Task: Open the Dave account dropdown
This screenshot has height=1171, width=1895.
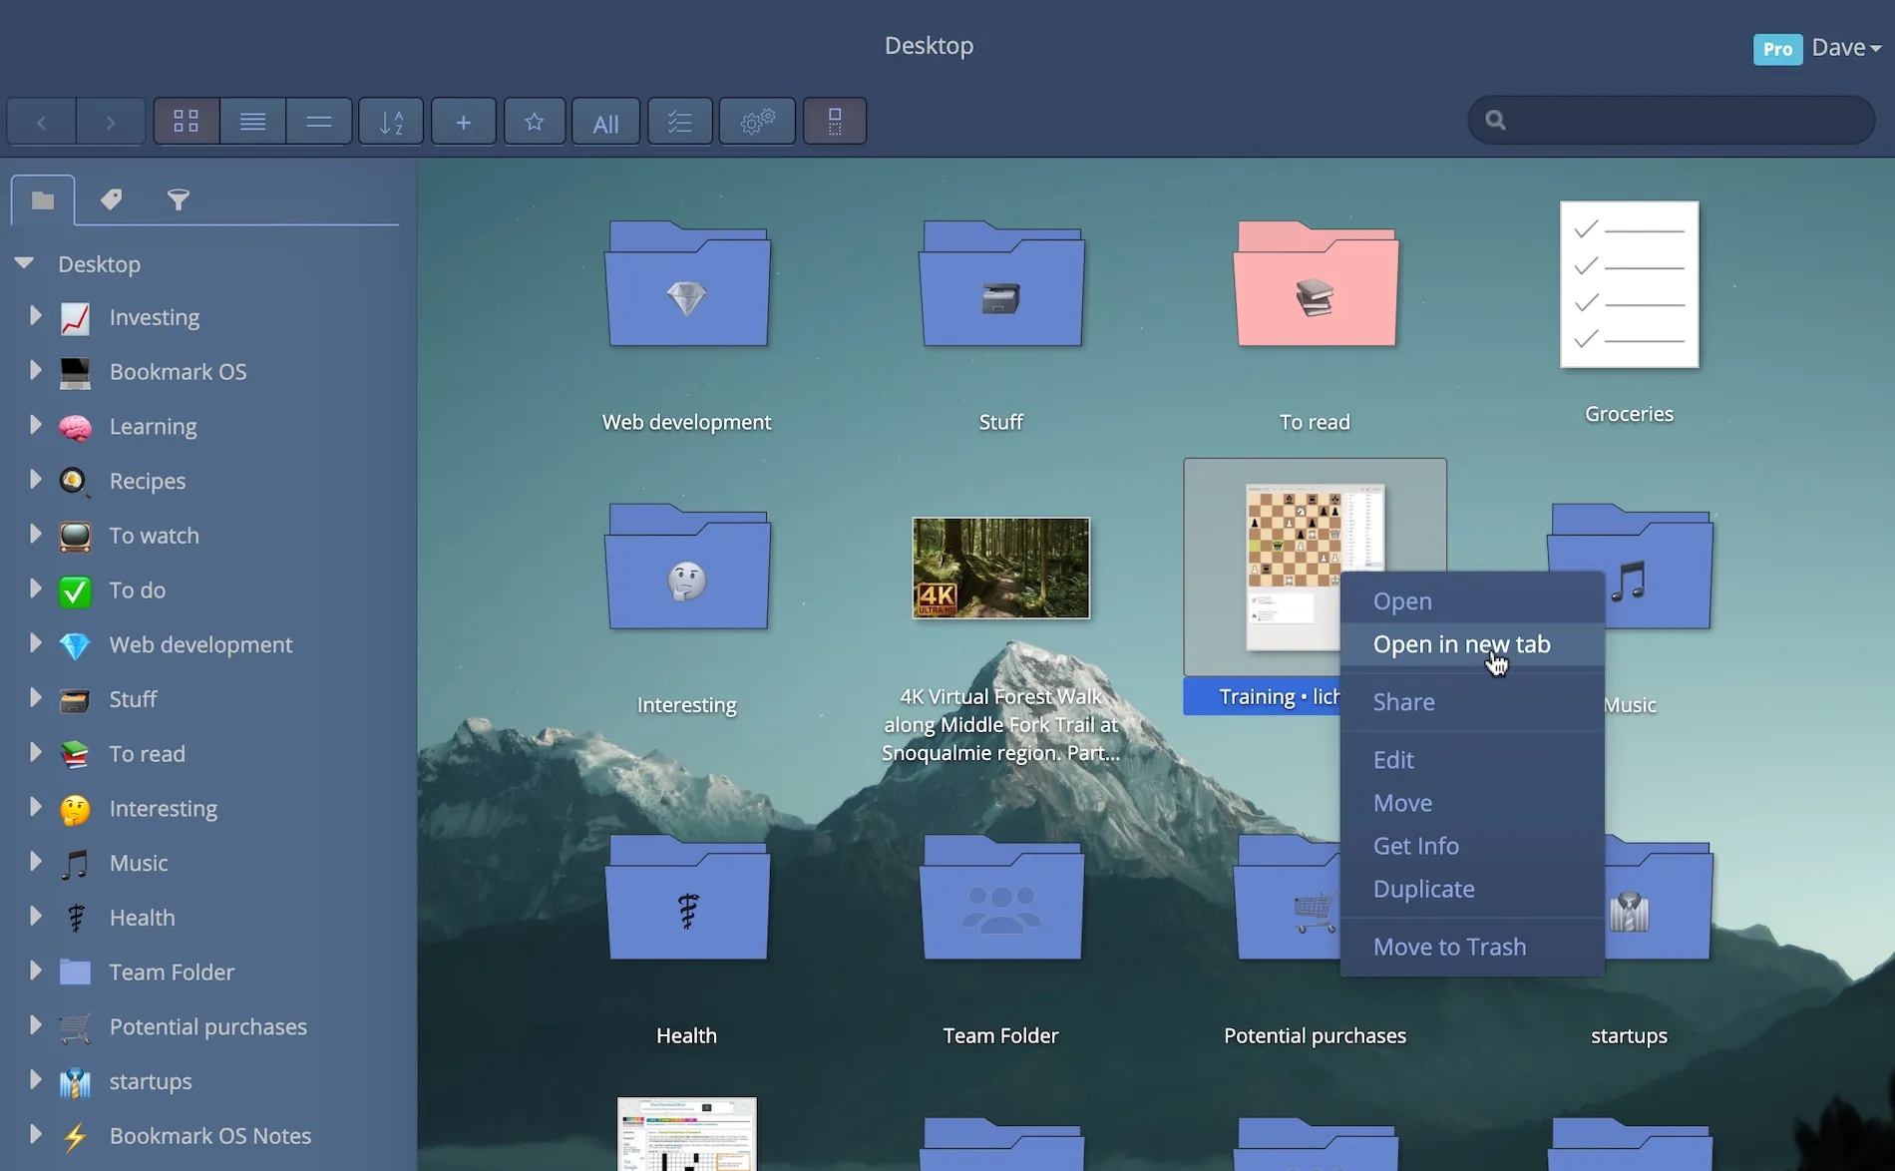Action: 1844,47
